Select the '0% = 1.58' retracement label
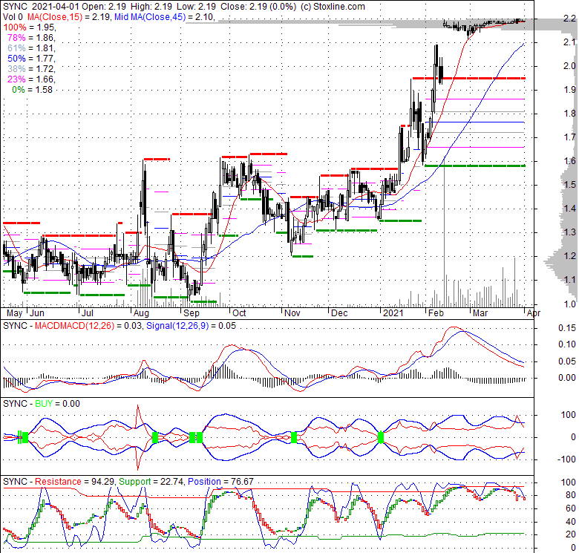 (32, 90)
